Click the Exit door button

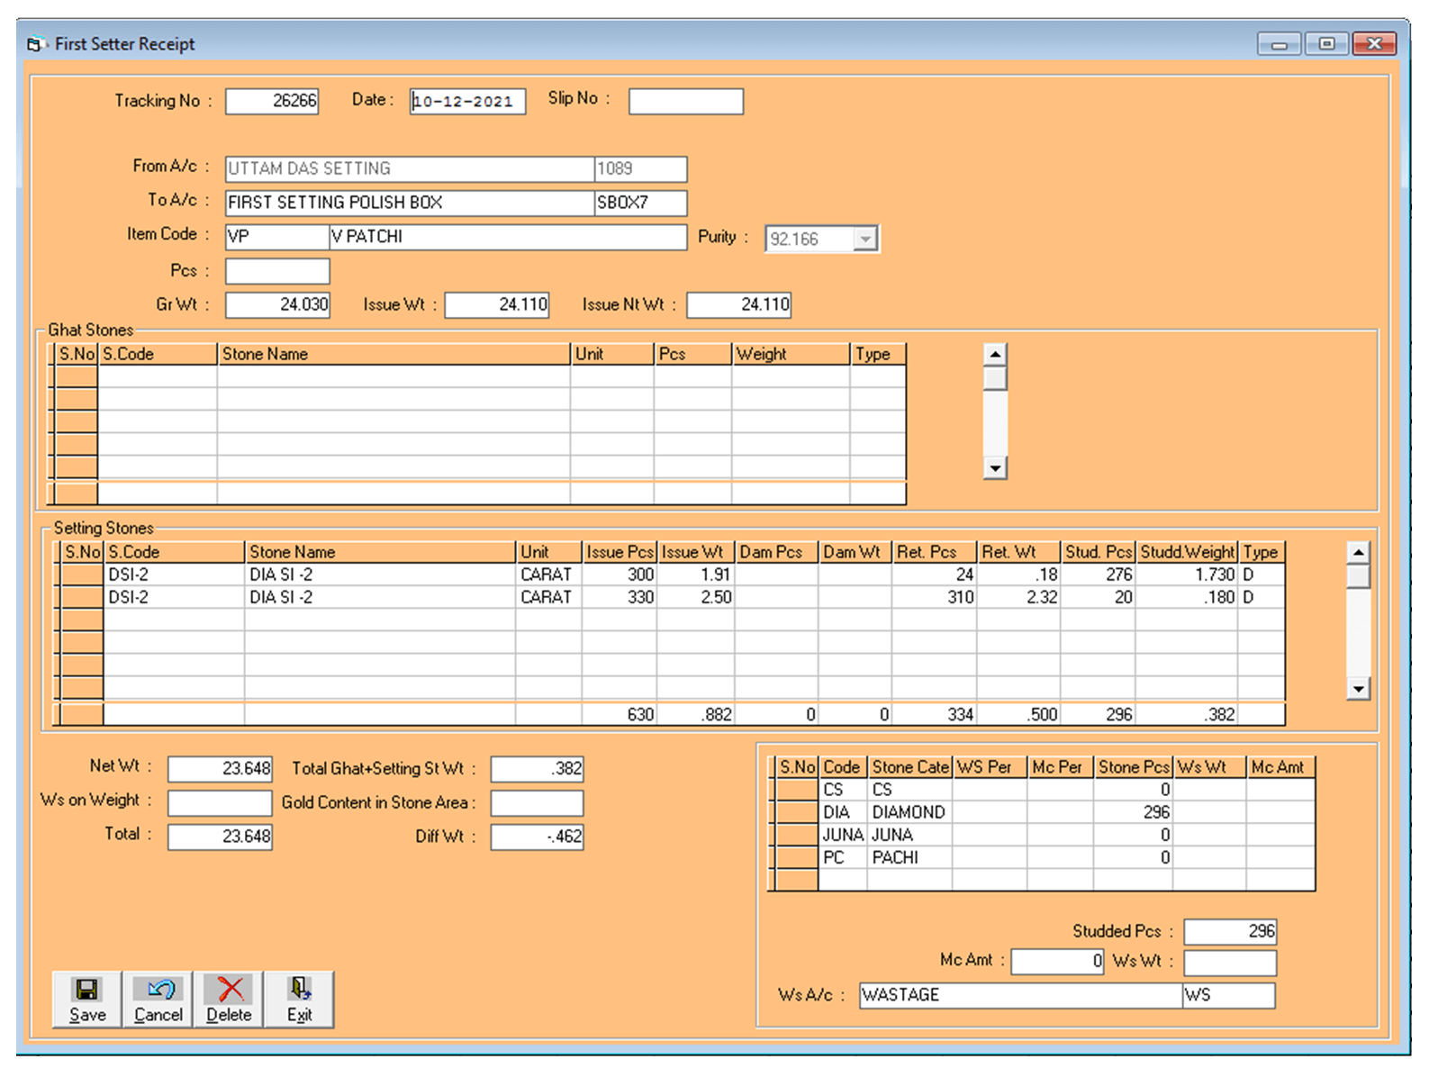(299, 1000)
